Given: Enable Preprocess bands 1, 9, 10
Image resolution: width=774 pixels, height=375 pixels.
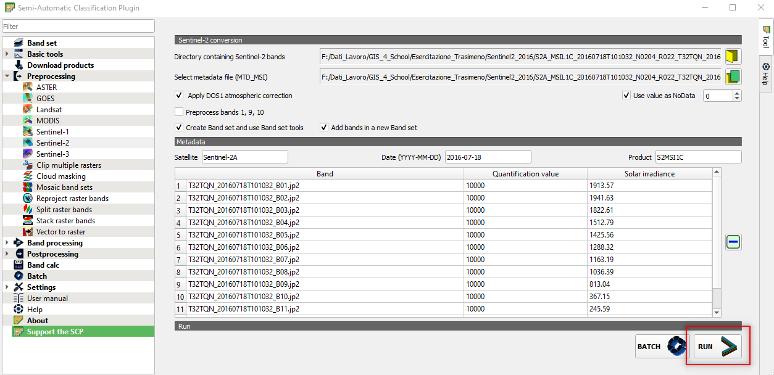Looking at the screenshot, I should 180,112.
